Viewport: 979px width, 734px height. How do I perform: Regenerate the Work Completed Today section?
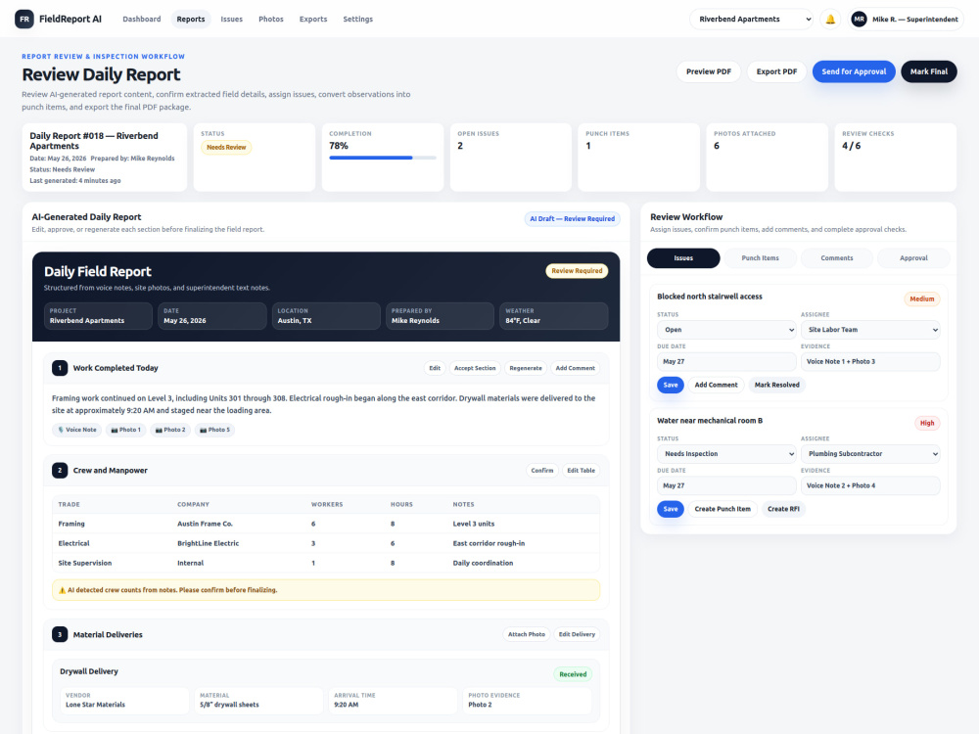coord(526,368)
